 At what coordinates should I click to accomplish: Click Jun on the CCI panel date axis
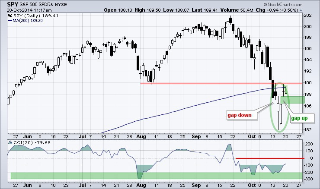pyautogui.click(x=27, y=185)
